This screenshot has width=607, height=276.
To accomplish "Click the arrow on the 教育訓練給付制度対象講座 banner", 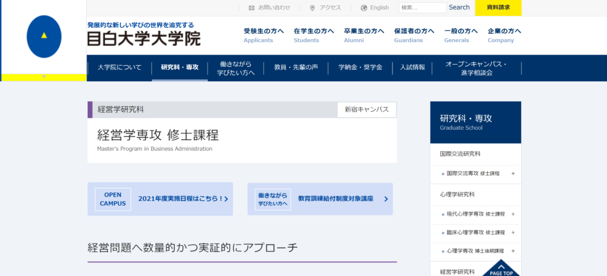I will click(x=386, y=199).
